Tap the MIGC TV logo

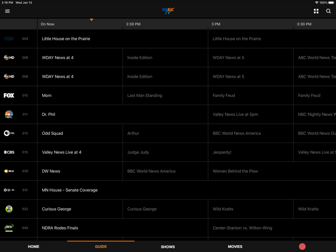[x=168, y=11]
